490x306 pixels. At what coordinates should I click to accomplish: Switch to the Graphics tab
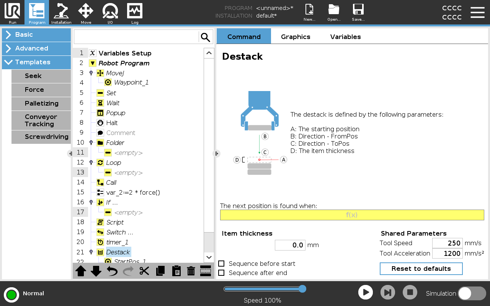pyautogui.click(x=296, y=37)
